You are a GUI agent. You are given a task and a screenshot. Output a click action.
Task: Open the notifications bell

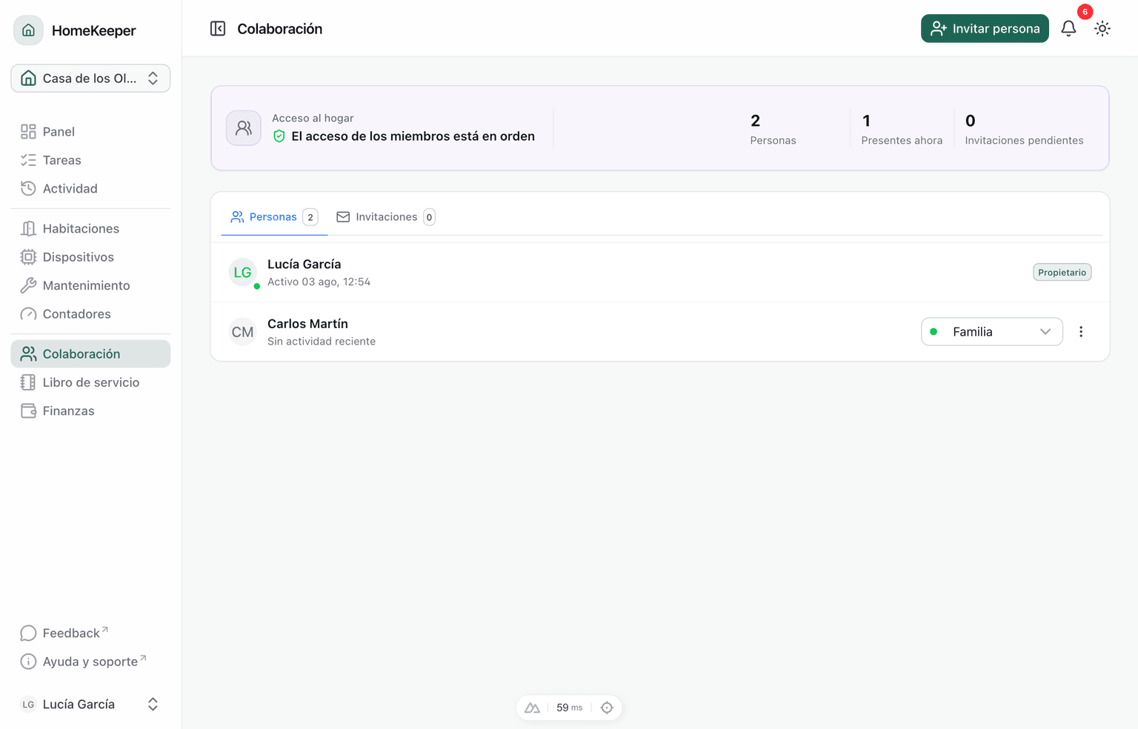pos(1068,29)
